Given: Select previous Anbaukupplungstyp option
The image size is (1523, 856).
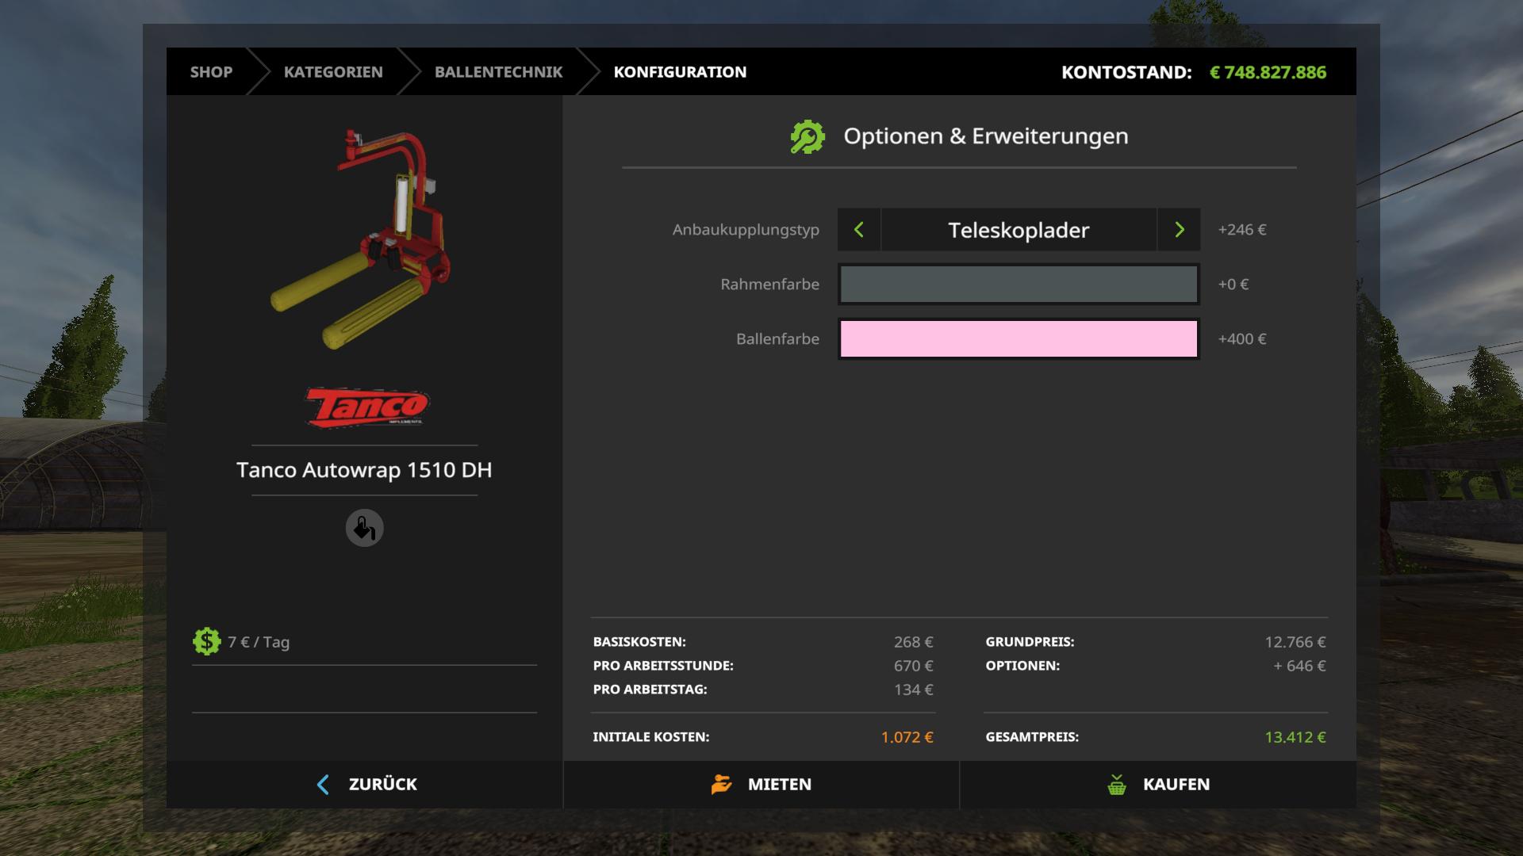Looking at the screenshot, I should tap(858, 230).
